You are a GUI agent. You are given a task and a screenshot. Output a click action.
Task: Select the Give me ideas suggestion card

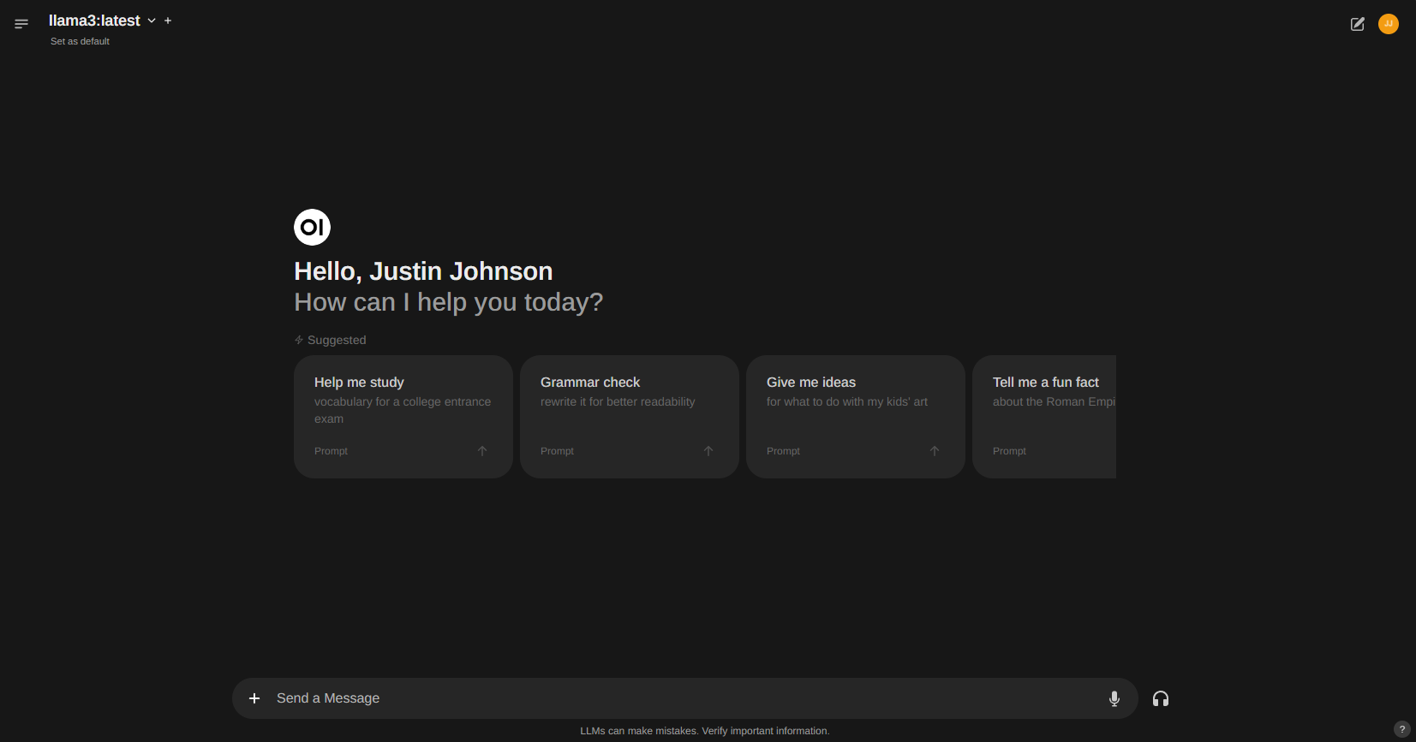point(856,417)
